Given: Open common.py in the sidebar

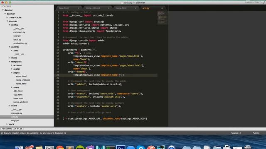Looking at the screenshot, I should pyautogui.click(x=19, y=32).
